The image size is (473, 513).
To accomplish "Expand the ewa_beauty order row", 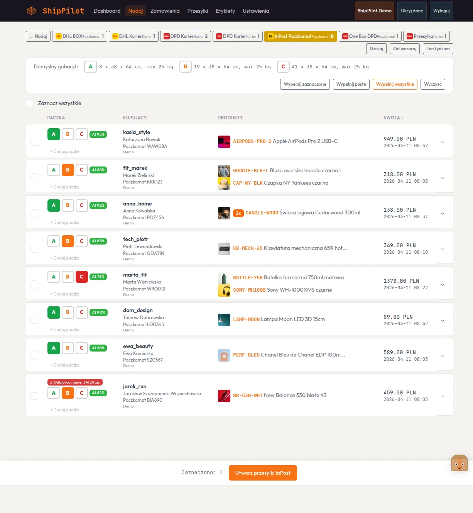I will [443, 356].
